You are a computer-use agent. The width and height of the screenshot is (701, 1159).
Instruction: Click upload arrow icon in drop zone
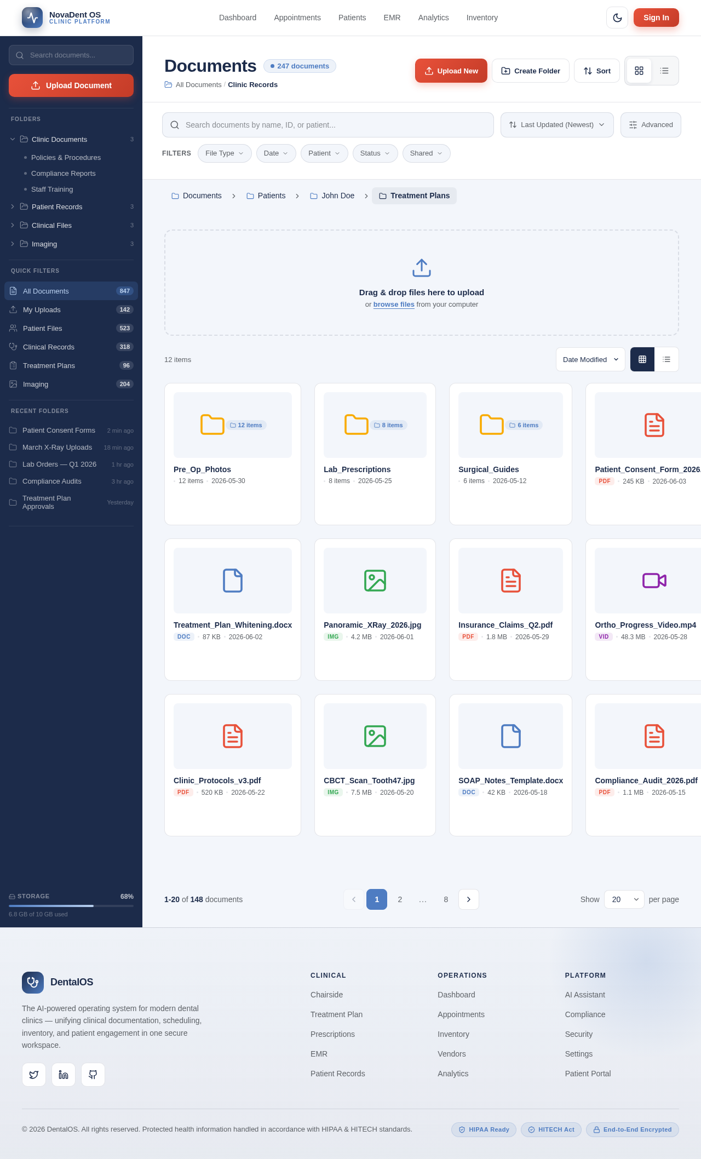pyautogui.click(x=422, y=268)
